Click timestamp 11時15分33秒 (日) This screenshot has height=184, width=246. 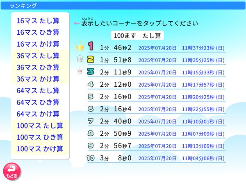[x=203, y=72]
